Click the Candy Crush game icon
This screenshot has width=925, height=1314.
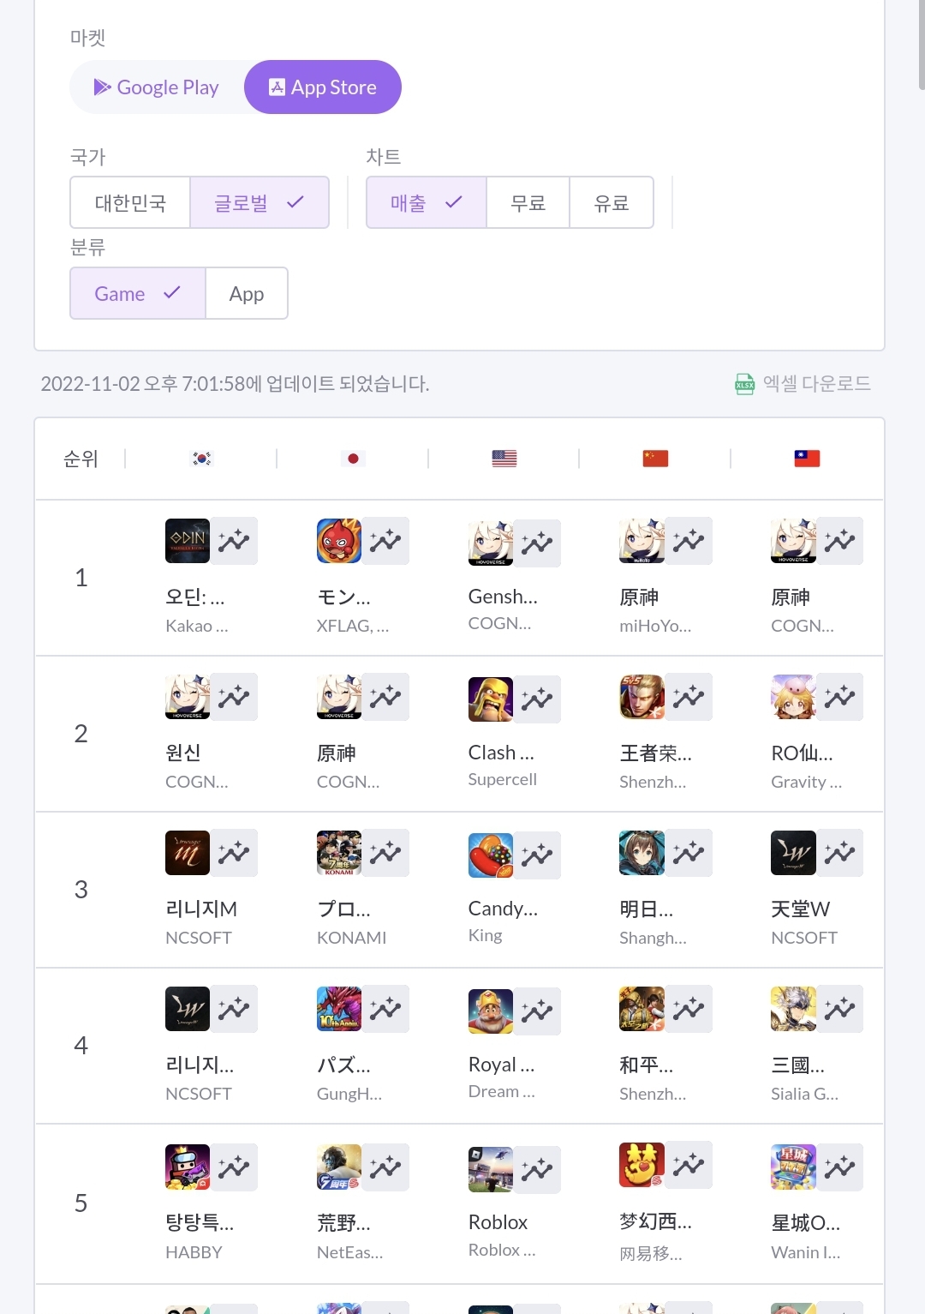coord(490,855)
